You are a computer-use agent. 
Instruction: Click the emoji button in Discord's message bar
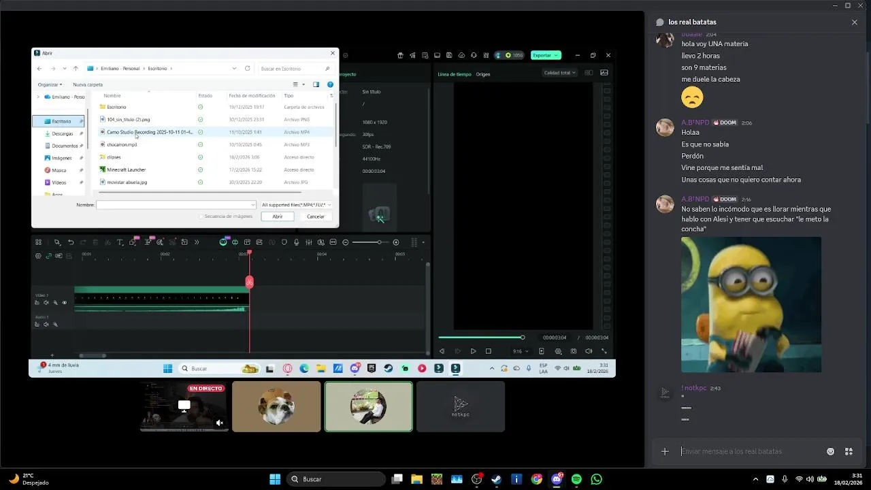point(830,451)
